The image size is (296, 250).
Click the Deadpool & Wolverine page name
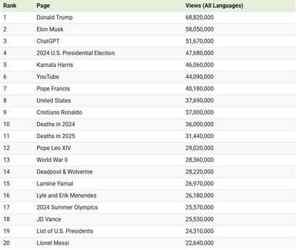click(64, 172)
